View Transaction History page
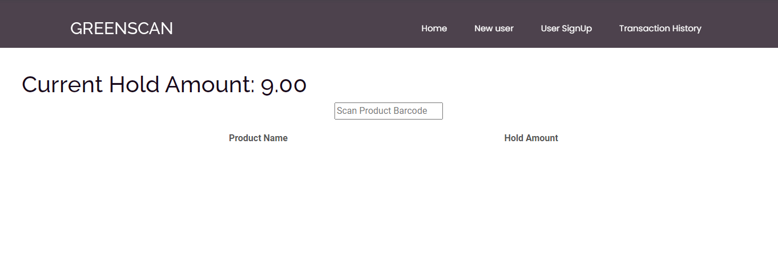 [x=660, y=28]
